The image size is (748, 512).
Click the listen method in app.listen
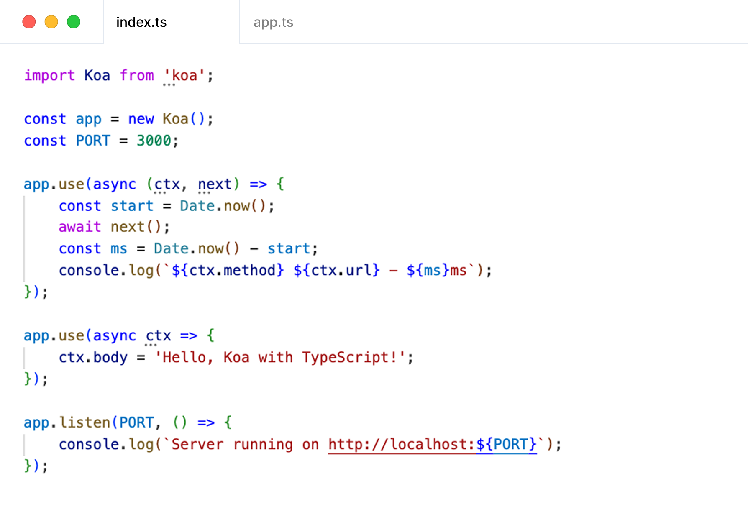point(85,423)
